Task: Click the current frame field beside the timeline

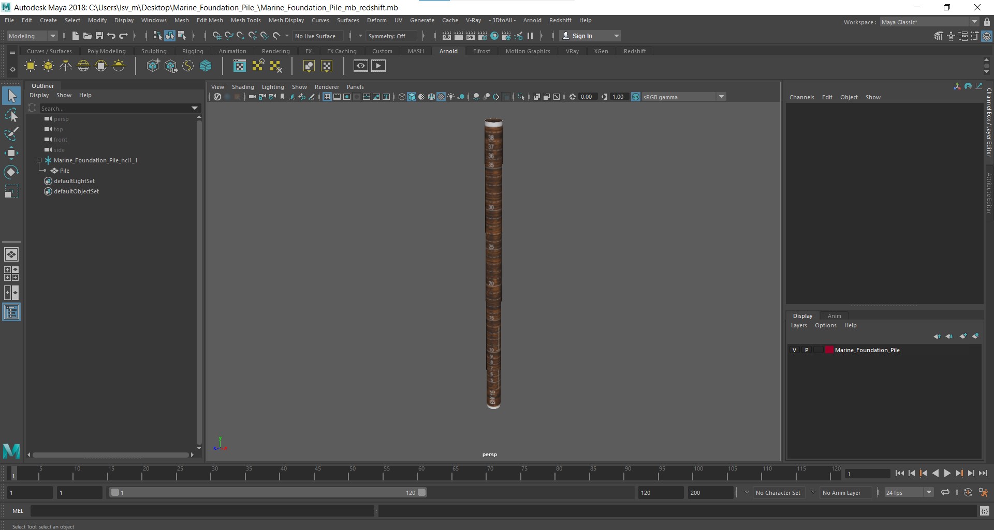Action: pos(867,474)
